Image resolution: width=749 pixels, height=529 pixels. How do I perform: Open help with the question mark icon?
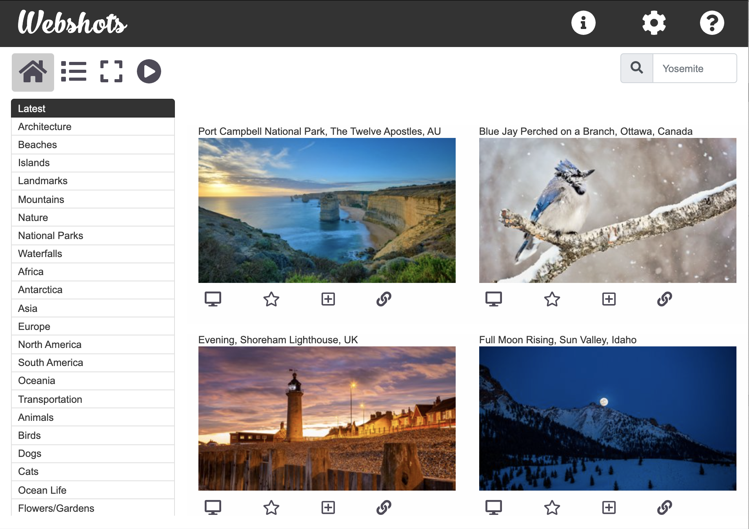click(x=712, y=23)
